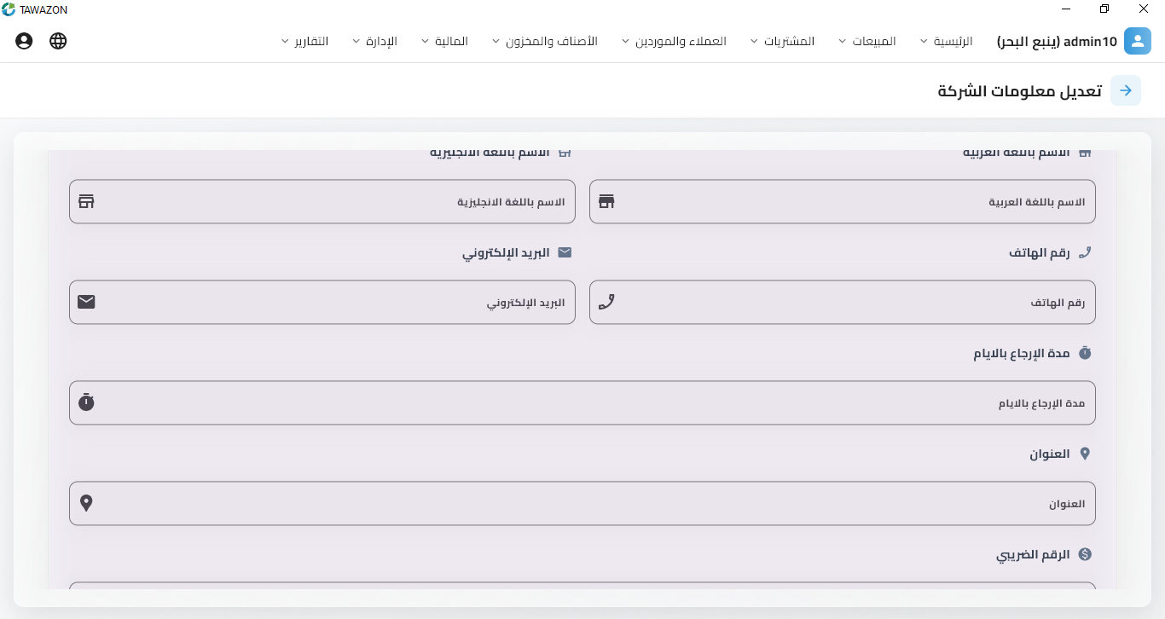Click the location pin icon in address field
This screenshot has width=1165, height=619.
[86, 503]
